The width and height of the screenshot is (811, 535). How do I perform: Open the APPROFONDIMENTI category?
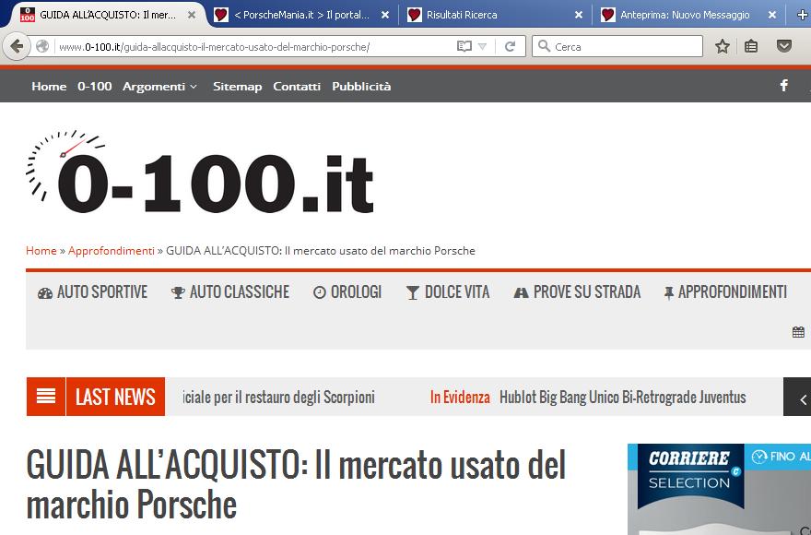coord(725,292)
